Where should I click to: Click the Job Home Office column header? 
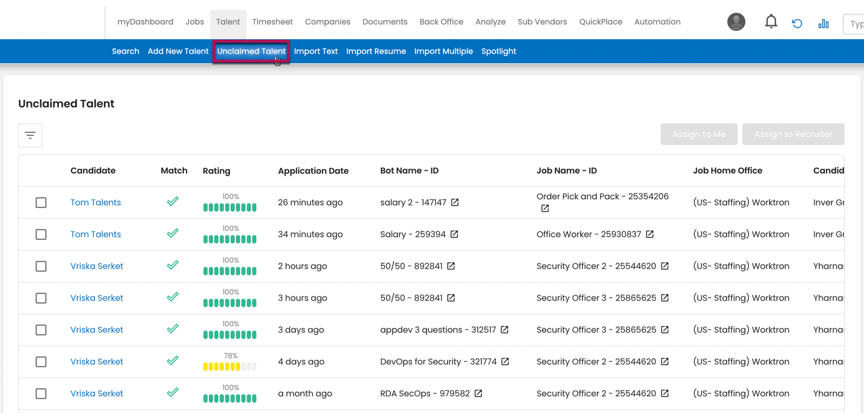(727, 171)
